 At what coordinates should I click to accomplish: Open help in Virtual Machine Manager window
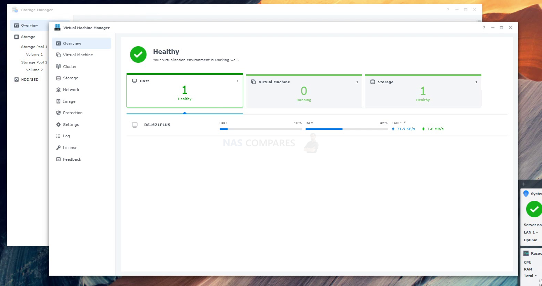tap(484, 28)
